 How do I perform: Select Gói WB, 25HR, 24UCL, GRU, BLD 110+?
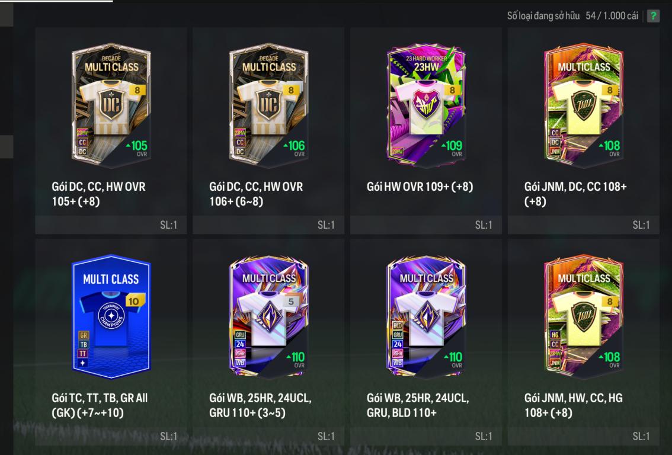[x=418, y=405]
